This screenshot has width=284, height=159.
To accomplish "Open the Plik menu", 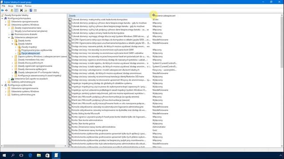I will pyautogui.click(x=4, y=6).
